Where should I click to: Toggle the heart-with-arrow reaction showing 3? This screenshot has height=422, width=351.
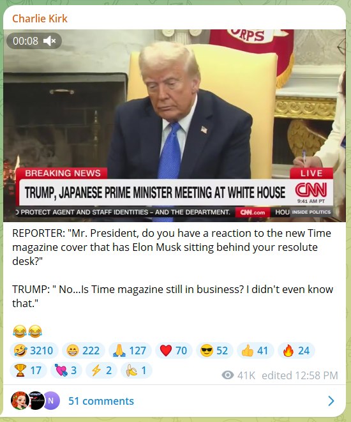(66, 370)
